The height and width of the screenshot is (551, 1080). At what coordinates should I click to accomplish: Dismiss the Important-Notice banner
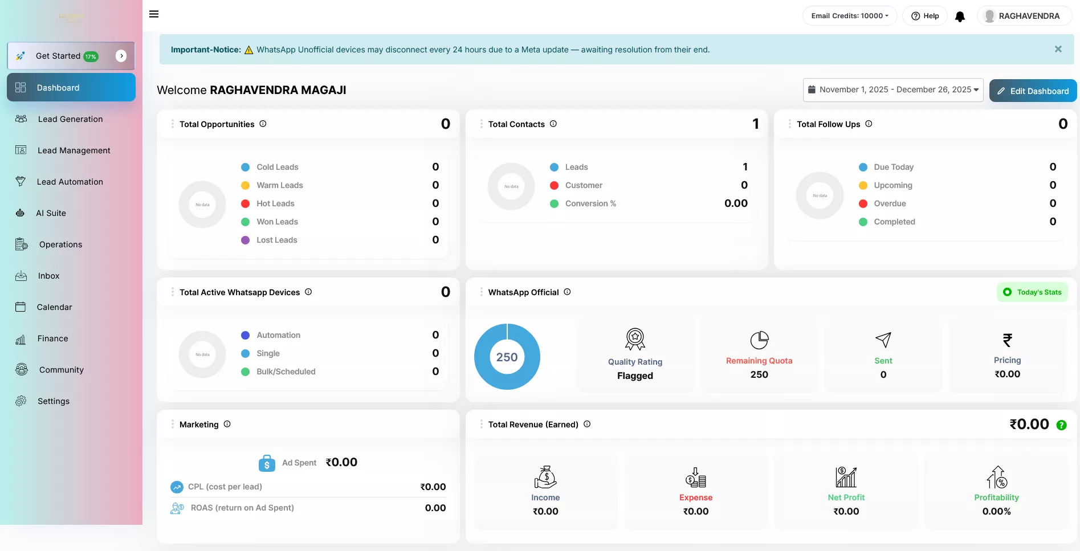point(1058,50)
